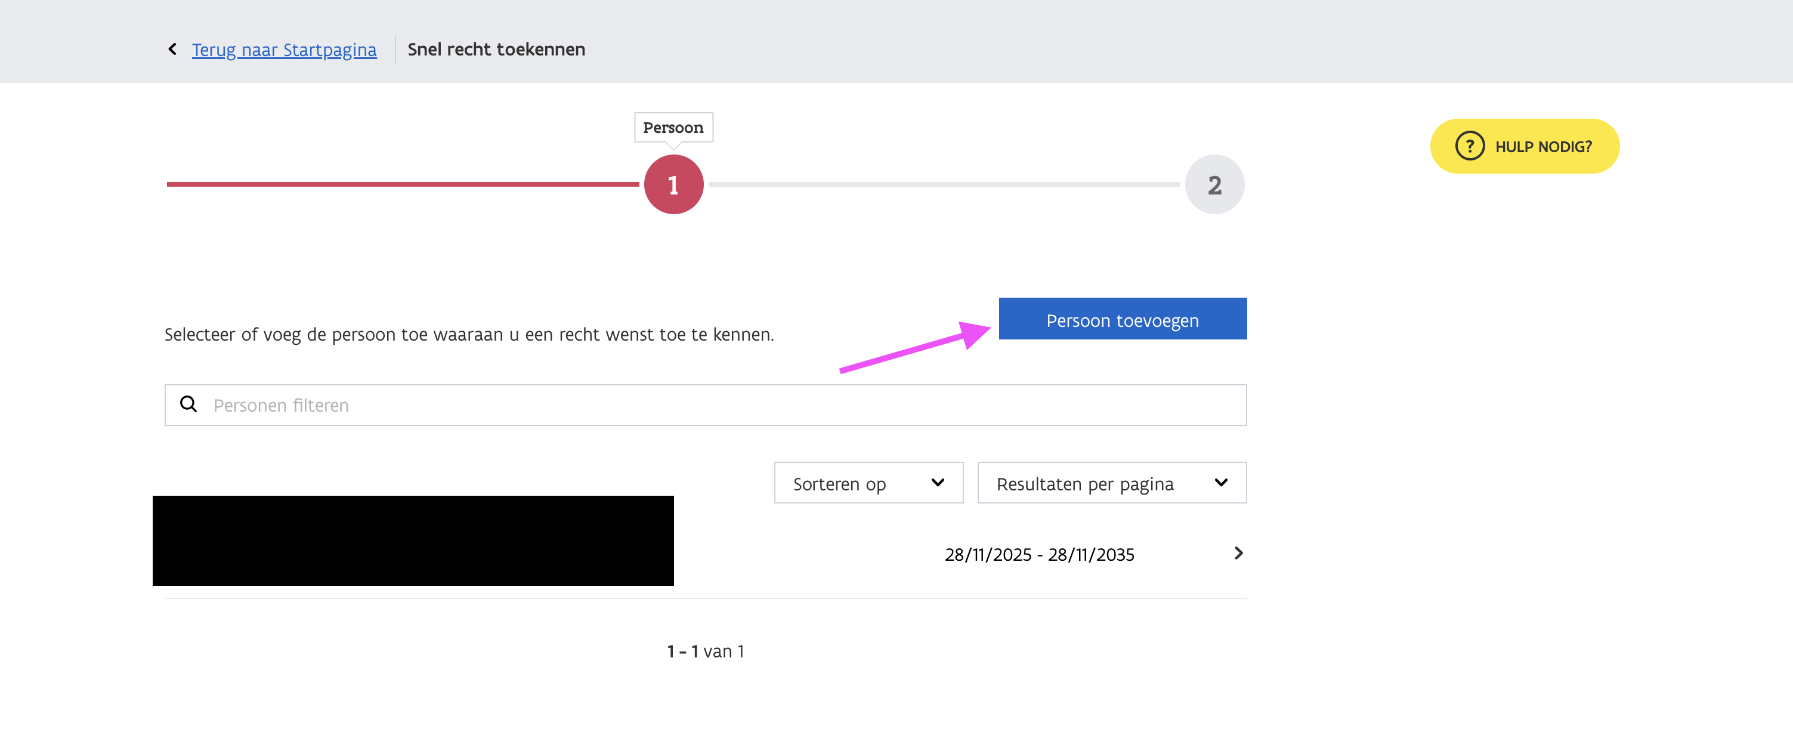Select the date range 28/11/2025 - 28/11/2035
Screen dimensions: 1793x729
pos(1038,554)
